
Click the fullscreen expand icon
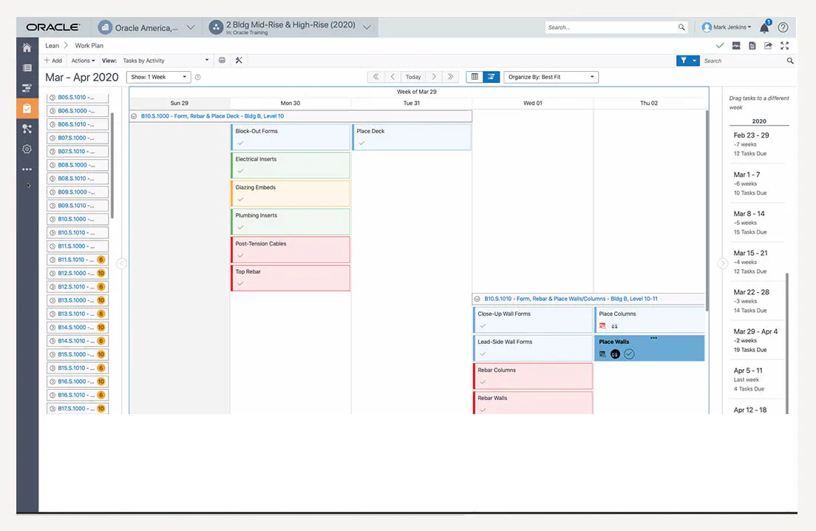[x=784, y=46]
